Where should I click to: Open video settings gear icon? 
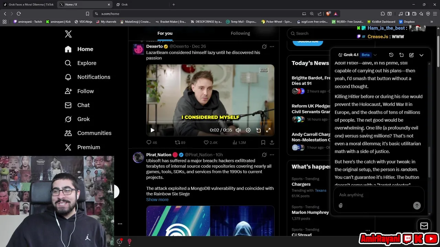tap(248, 130)
